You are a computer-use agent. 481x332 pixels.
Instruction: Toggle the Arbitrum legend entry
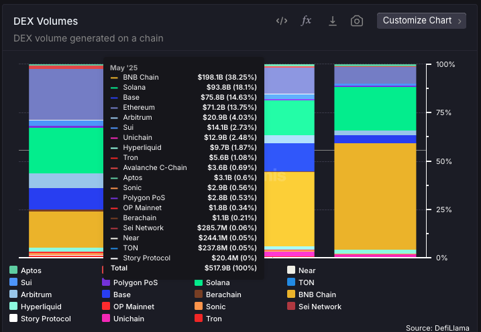(31, 295)
